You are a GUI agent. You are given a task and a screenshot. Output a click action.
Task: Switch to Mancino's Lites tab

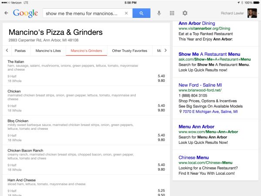(48, 51)
